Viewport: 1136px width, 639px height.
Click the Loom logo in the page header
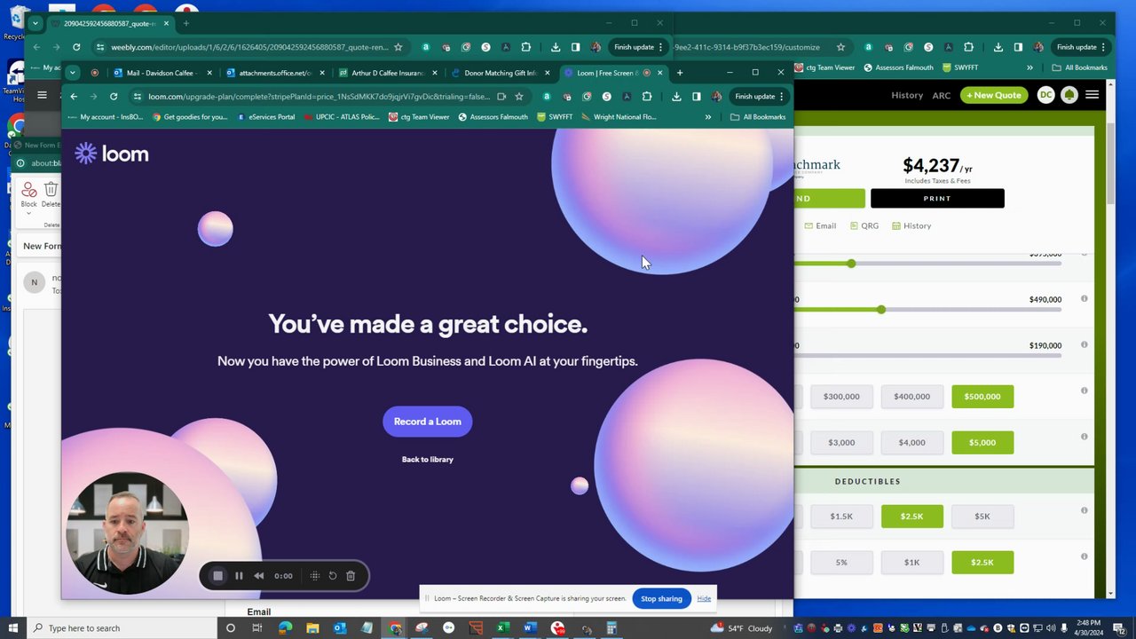pos(112,154)
